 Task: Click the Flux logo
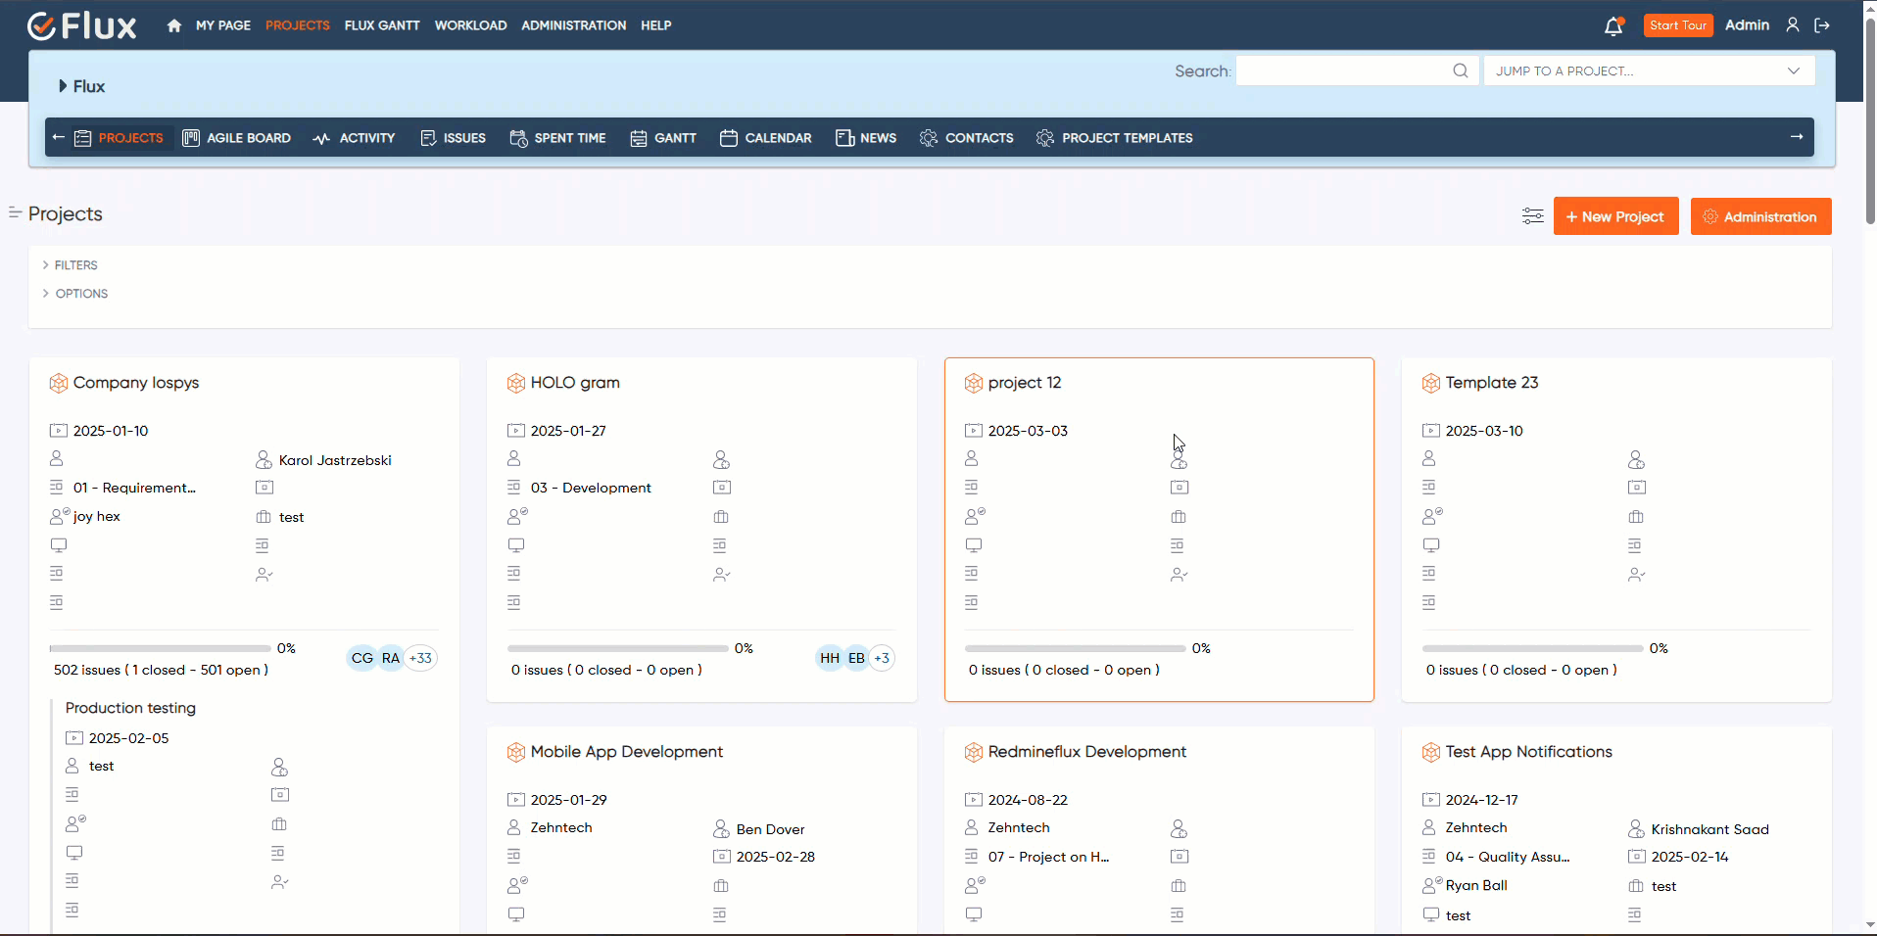tap(82, 25)
